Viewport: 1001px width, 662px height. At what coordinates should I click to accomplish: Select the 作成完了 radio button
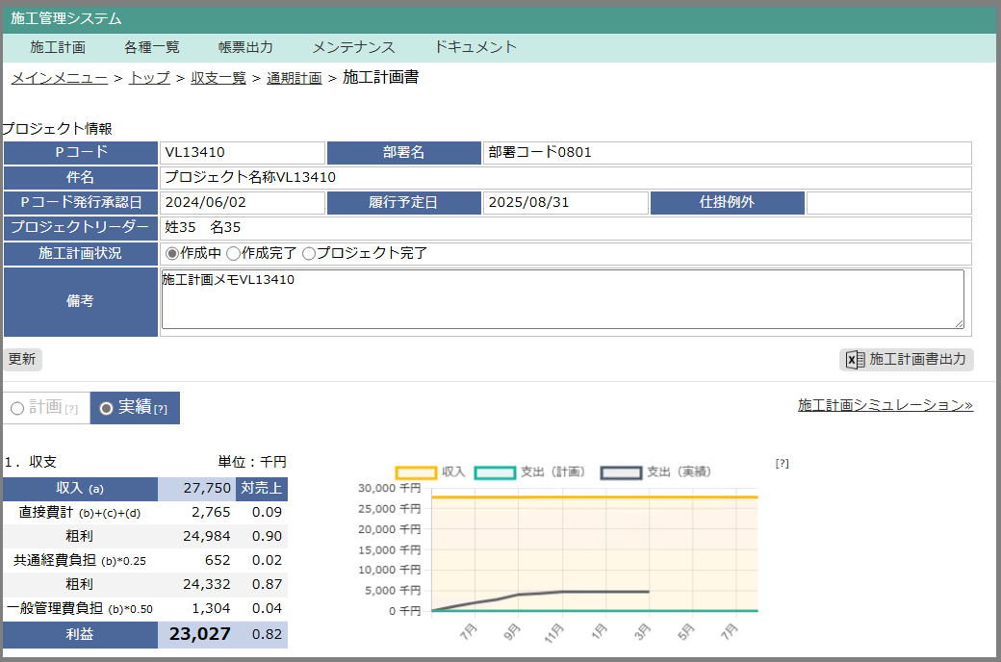(233, 253)
